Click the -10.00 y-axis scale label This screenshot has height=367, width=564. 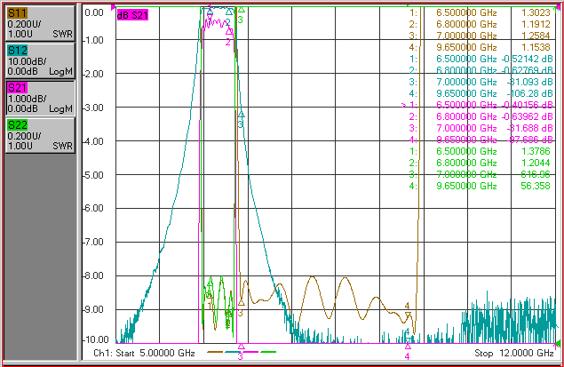click(x=96, y=339)
